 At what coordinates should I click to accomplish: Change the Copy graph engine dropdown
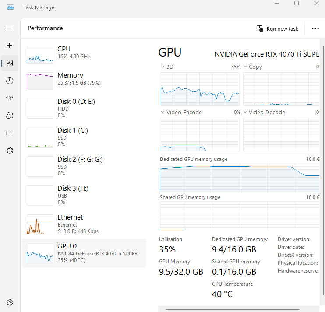point(246,67)
